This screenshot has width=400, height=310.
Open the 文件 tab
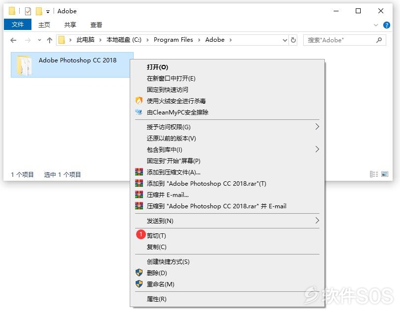[18, 25]
